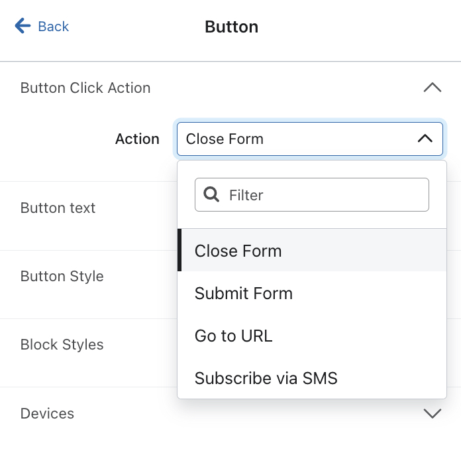461x455 pixels.
Task: Select the Close Form option
Action: click(x=238, y=251)
